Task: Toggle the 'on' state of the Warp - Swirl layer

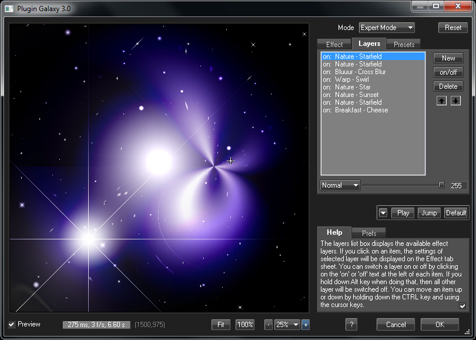Action: click(x=326, y=79)
